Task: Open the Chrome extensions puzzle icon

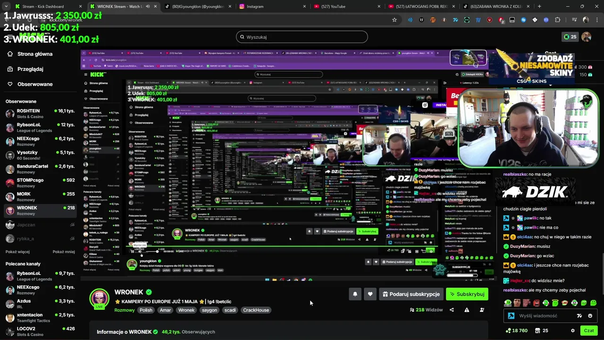Action: (x=557, y=20)
